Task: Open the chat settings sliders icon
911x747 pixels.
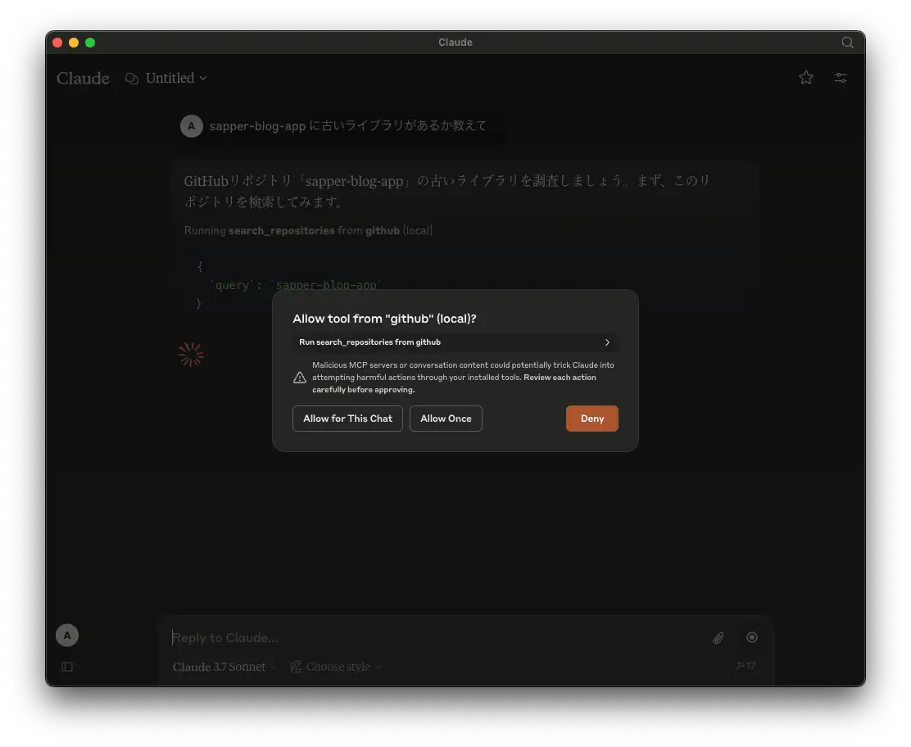Action: click(841, 77)
